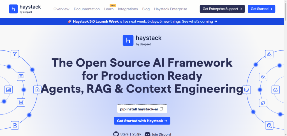Open the Integrations menu item
The image size is (287, 136).
[128, 9]
